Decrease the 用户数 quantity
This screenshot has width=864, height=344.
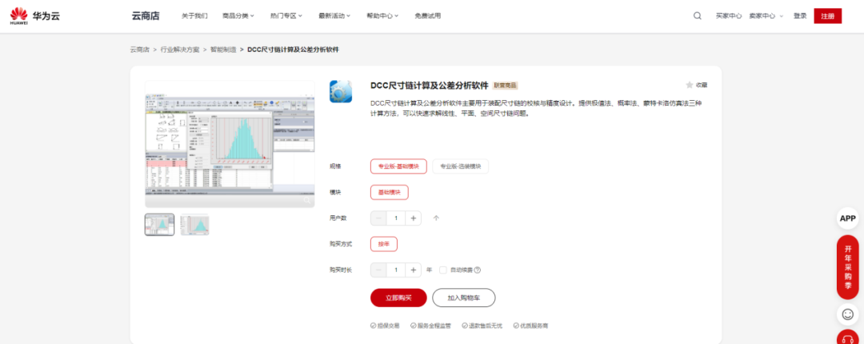378,218
